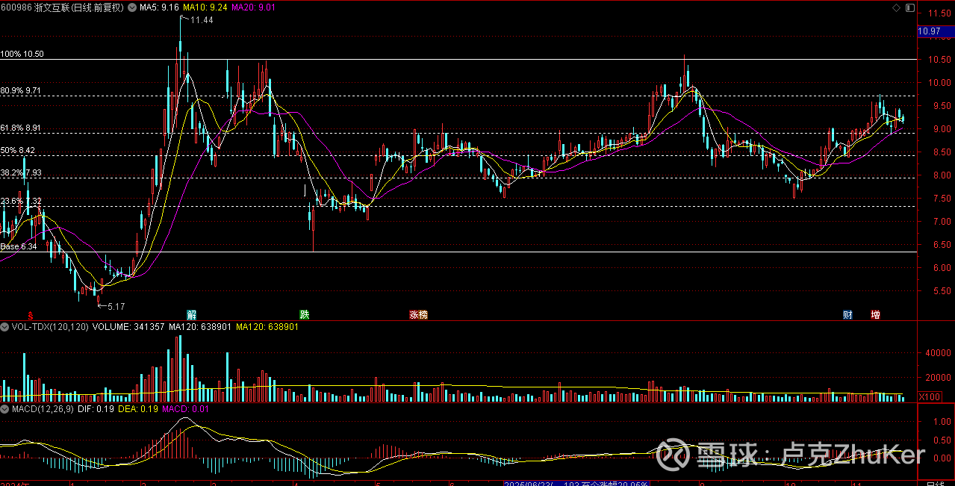This screenshot has width=955, height=486.
Task: Select the 80.9% 9.71 Fibonacci label
Action: click(x=21, y=90)
